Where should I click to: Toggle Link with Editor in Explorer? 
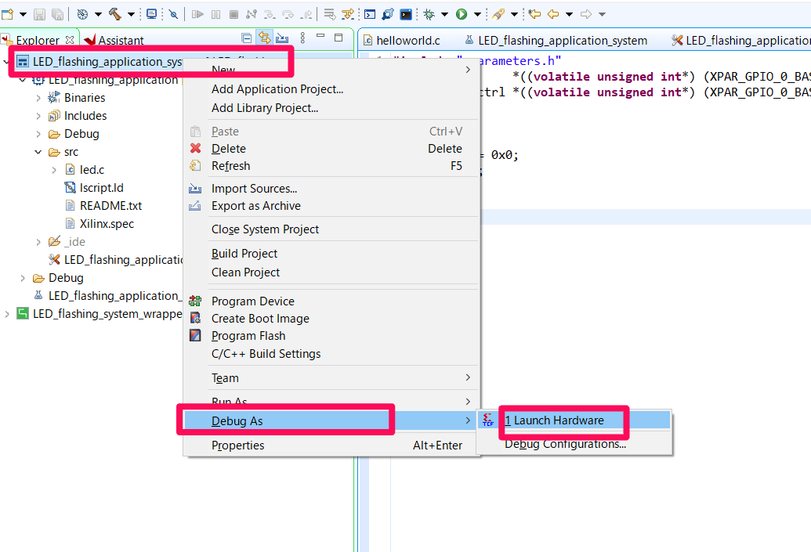click(264, 38)
